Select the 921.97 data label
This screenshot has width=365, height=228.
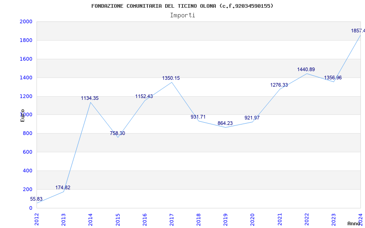coord(252,118)
